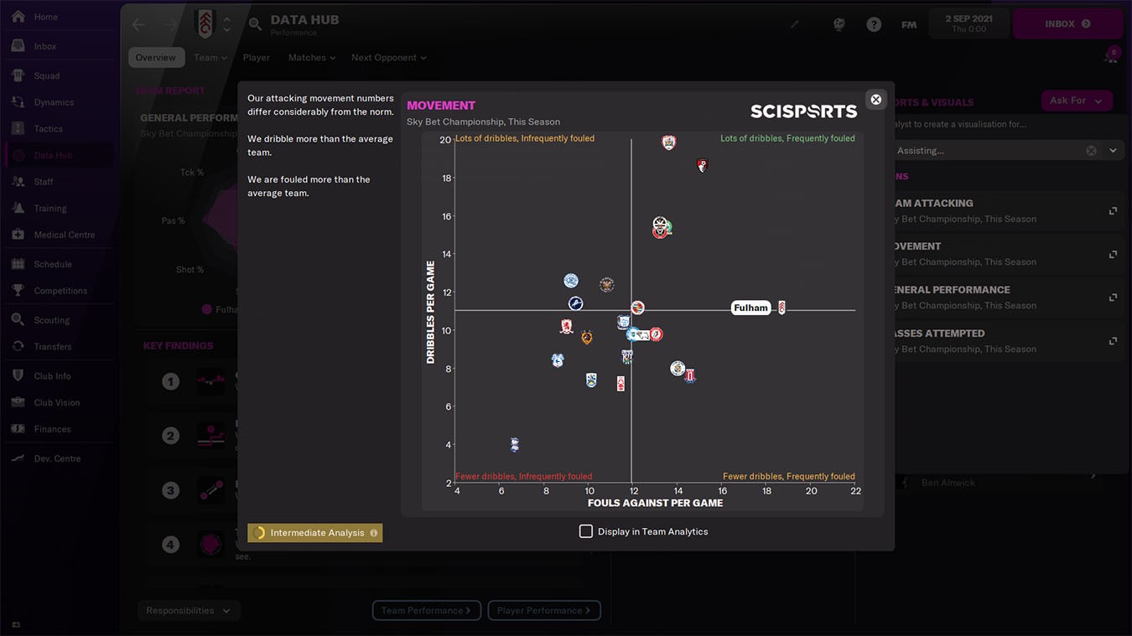Select Fulham data point on scatter chart
Screen dimensions: 1132x636
(x=781, y=308)
